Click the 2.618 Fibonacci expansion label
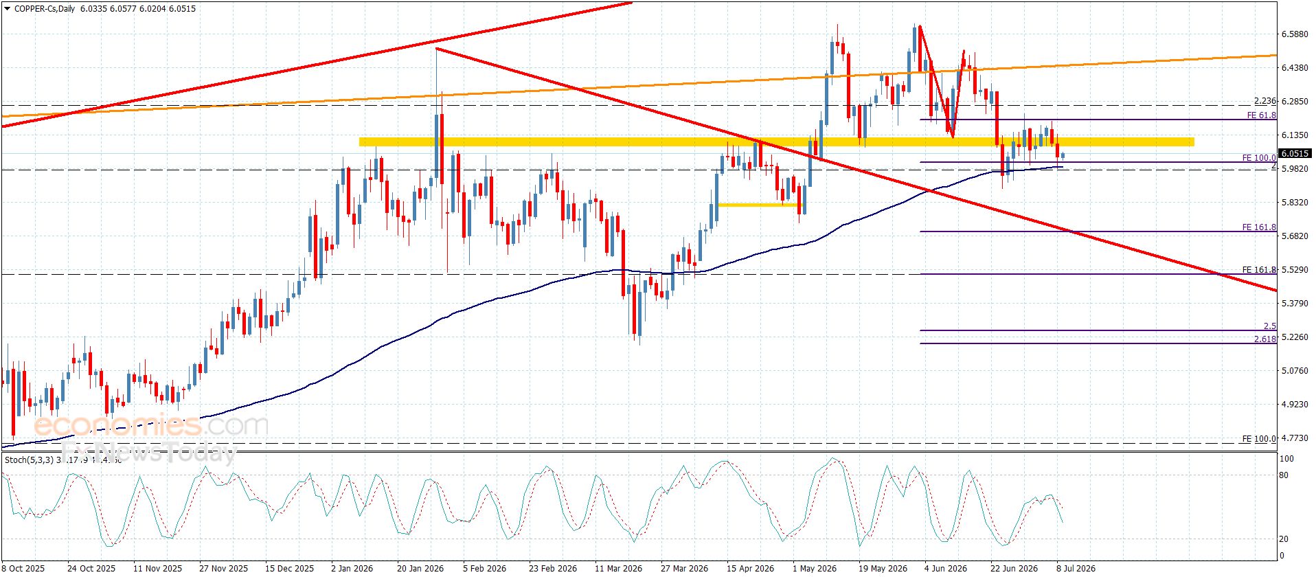 (x=1264, y=339)
